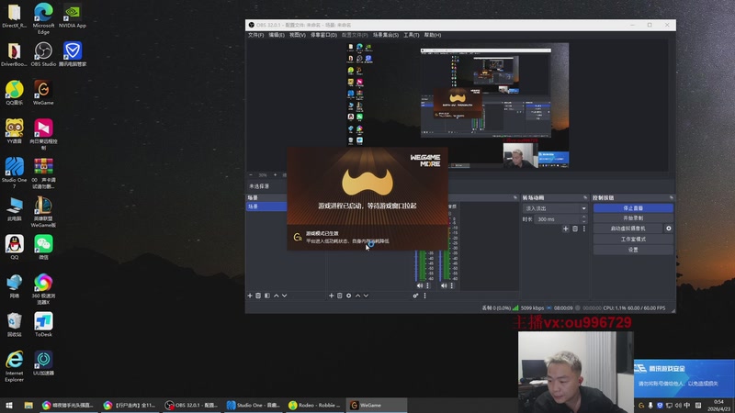Move the source up with the arrow
735x413 pixels.
pos(357,296)
